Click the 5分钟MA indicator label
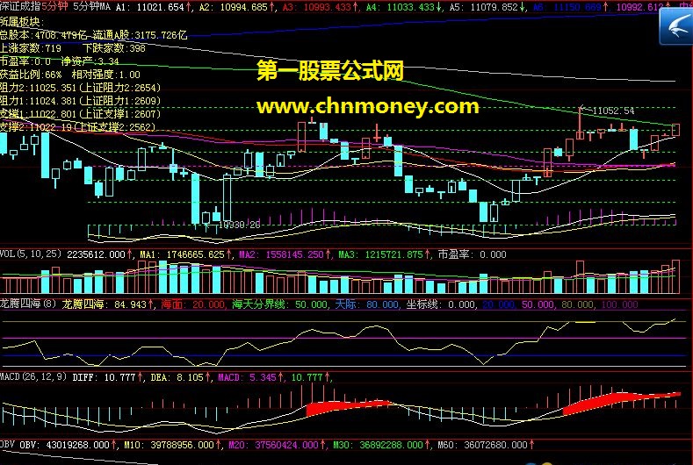Viewport: 693px width, 465px height. tap(91, 7)
